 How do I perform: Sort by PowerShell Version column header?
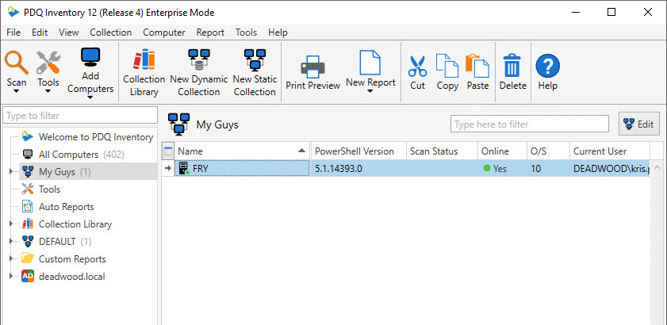[358, 151]
